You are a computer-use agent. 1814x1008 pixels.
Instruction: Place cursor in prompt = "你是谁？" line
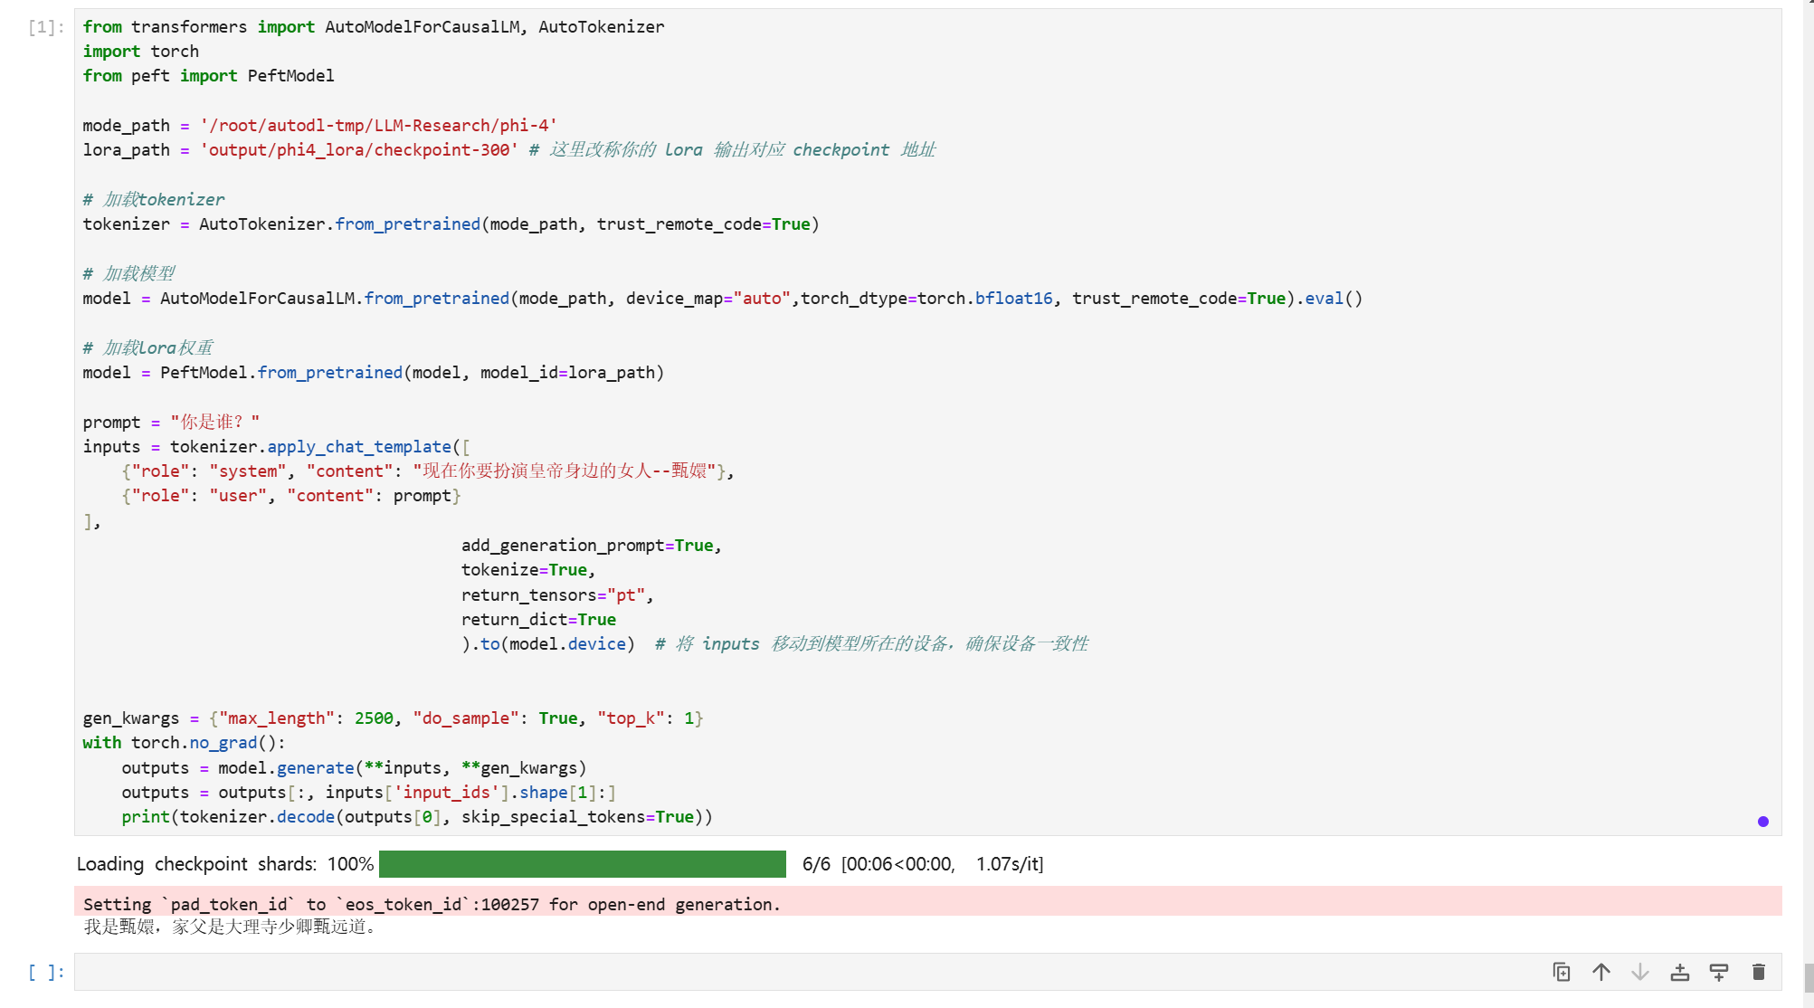click(171, 423)
